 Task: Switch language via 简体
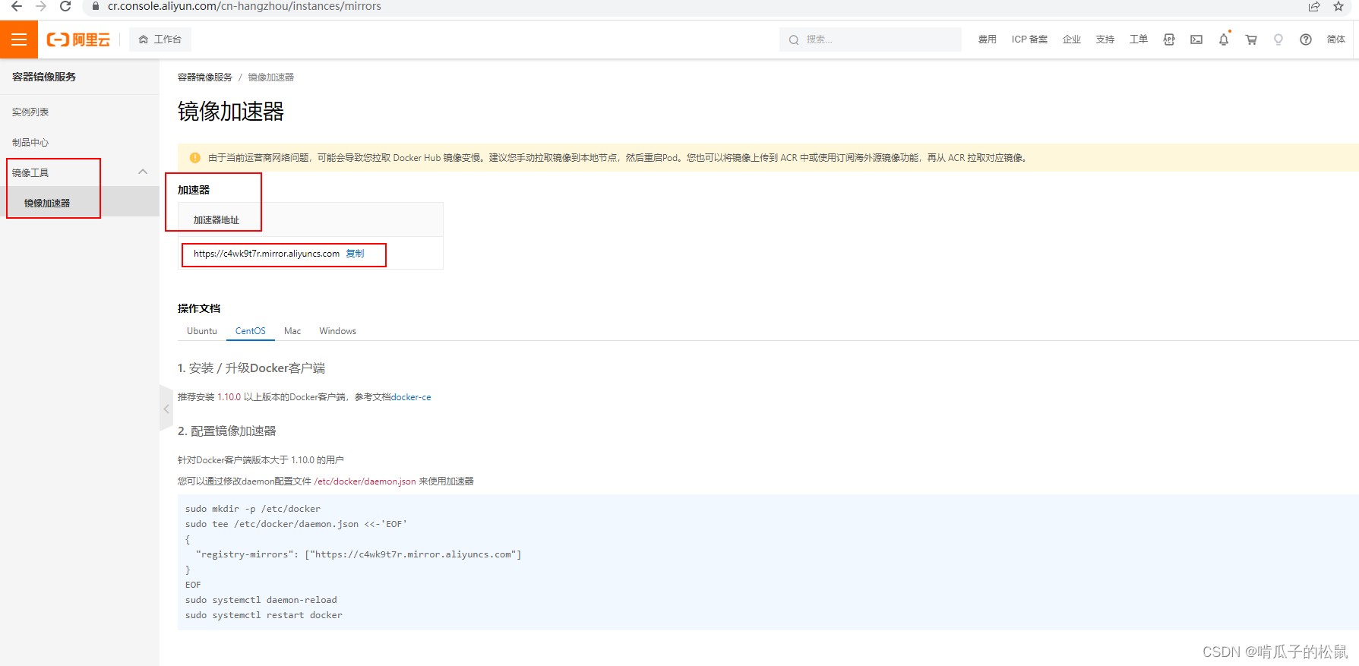click(x=1336, y=39)
